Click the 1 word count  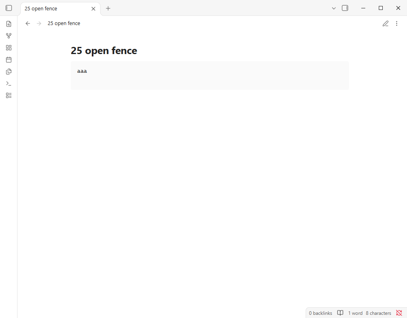point(355,313)
